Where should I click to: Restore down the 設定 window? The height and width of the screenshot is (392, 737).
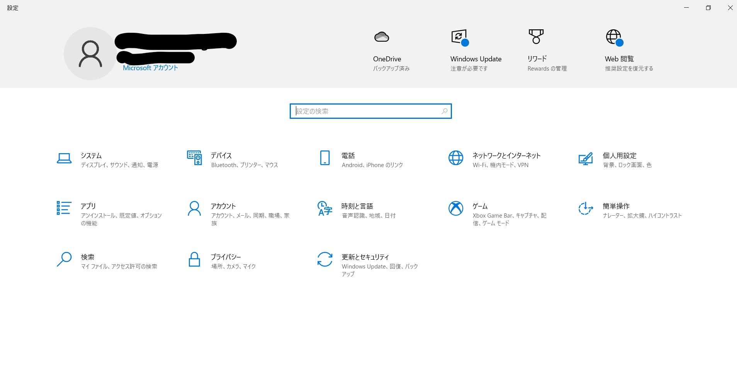coord(708,8)
